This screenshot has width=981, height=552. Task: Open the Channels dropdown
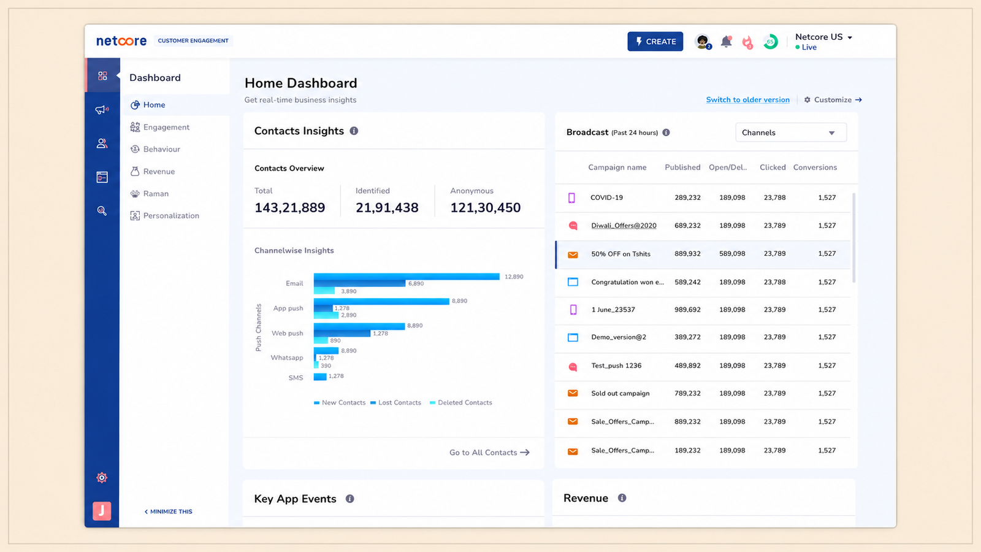(x=791, y=132)
